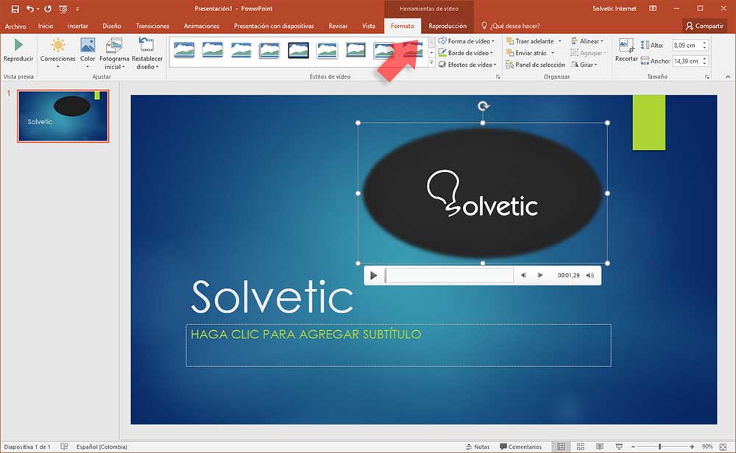The image size is (736, 453).
Task: Apply the second video style thumbnail
Action: pyautogui.click(x=213, y=50)
